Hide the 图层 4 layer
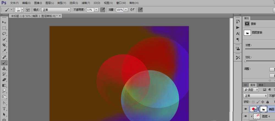275x121 pixels. pos(246,116)
